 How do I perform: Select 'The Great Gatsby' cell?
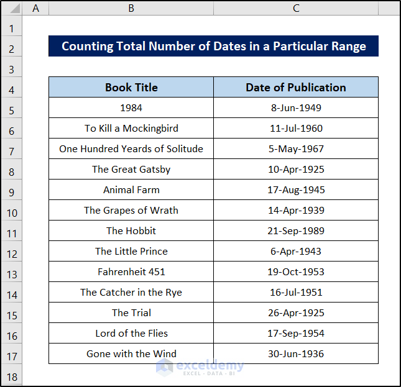pos(131,170)
